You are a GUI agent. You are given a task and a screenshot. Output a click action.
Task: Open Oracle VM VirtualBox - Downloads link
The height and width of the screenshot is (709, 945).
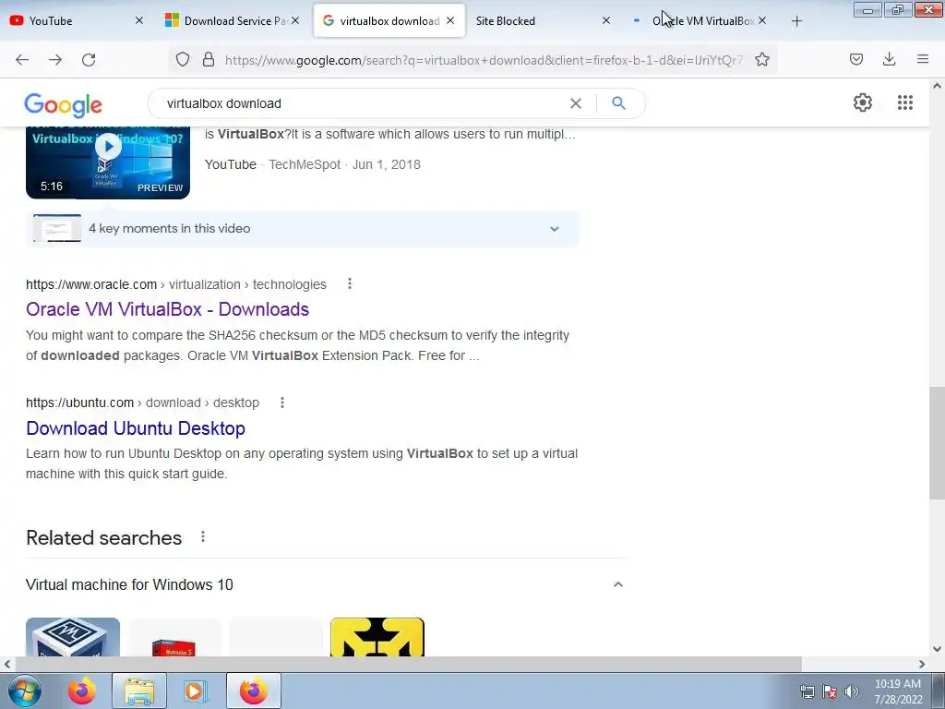168,309
